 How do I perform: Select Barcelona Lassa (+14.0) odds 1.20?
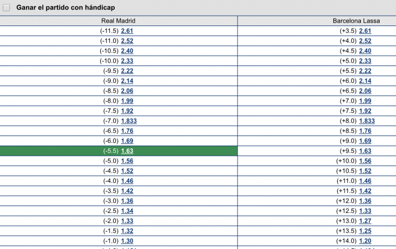point(365,241)
